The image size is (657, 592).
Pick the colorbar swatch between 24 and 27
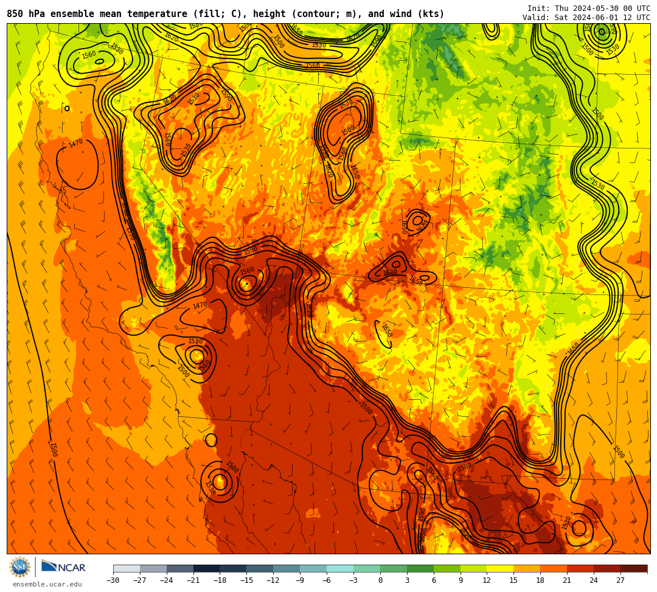pyautogui.click(x=608, y=568)
